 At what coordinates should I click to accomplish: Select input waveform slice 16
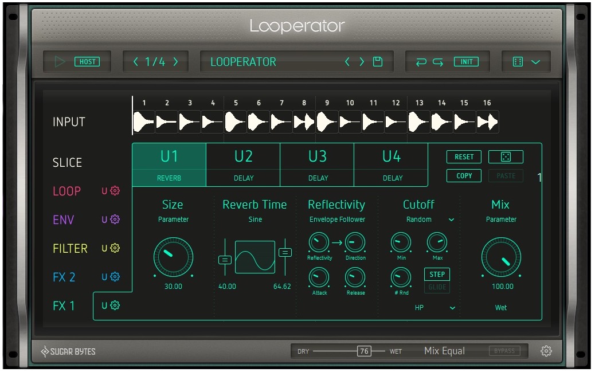[x=487, y=122]
